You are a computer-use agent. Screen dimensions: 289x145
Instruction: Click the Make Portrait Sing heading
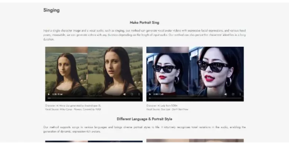144,23
